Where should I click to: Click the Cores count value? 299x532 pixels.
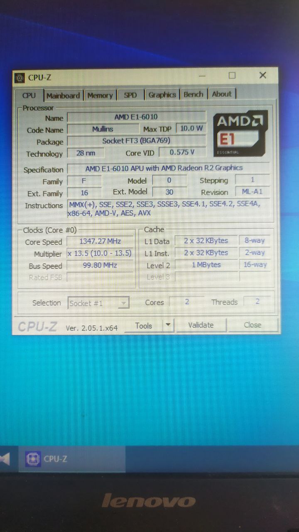coord(187,302)
